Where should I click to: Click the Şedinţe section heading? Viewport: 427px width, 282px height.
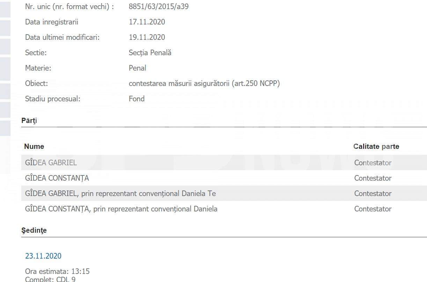click(34, 230)
